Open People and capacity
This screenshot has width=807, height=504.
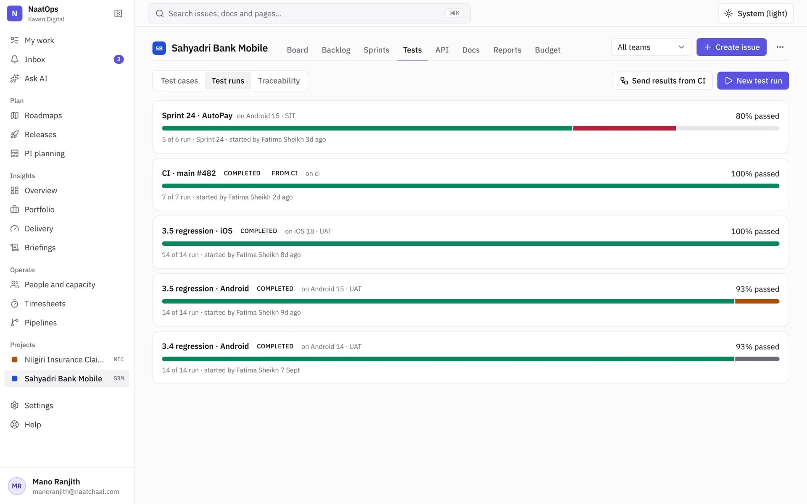(x=67, y=284)
